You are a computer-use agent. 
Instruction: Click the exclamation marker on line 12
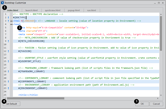pos(8,51)
